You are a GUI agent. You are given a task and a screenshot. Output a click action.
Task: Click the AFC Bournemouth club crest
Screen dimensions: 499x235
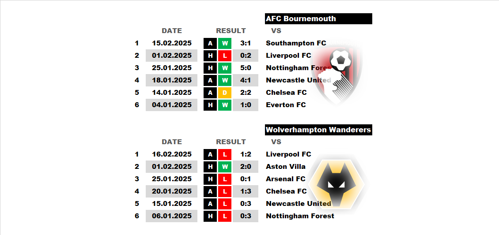(337, 73)
